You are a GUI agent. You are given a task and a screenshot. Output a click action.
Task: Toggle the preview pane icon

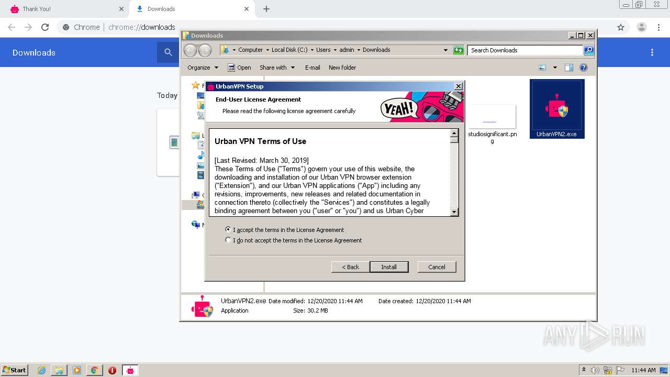tap(569, 68)
